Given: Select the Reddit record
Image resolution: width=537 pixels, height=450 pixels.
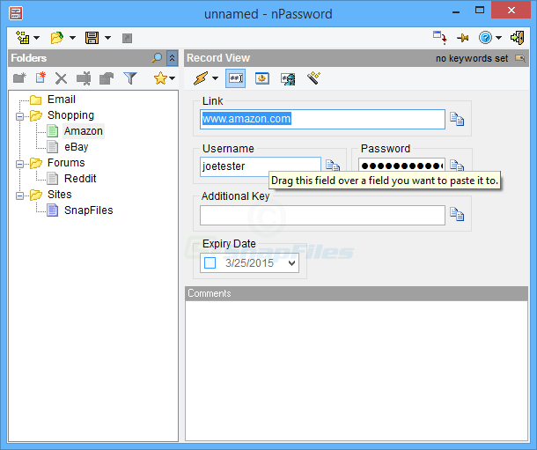Looking at the screenshot, I should coord(80,179).
